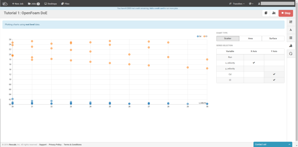
Task: Stop the running job
Action: pos(286,13)
